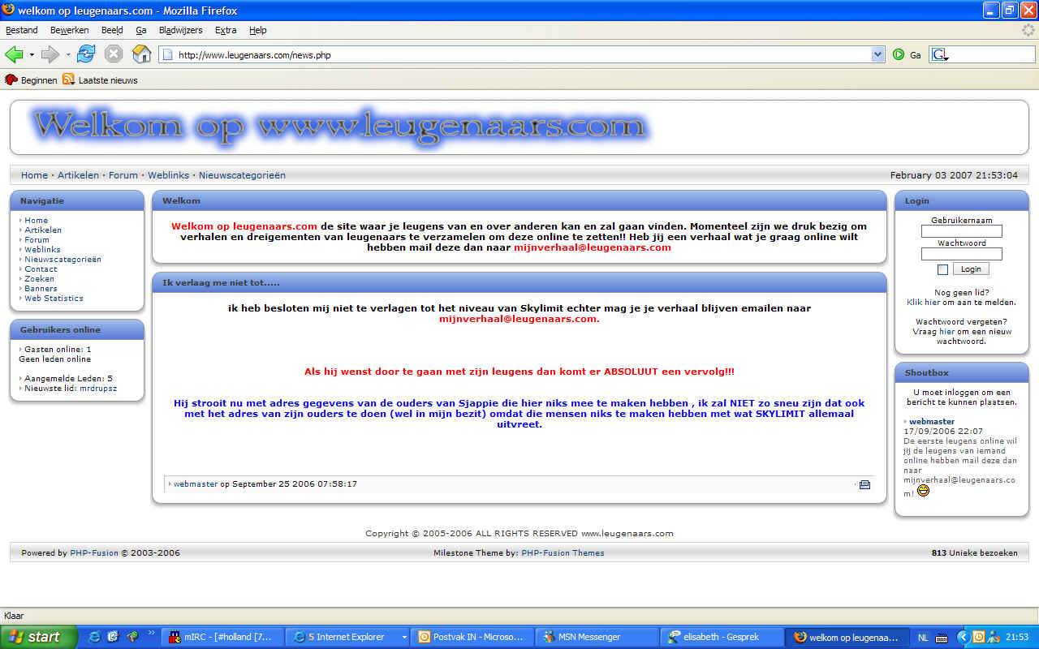Click the print icon in news footer

864,484
